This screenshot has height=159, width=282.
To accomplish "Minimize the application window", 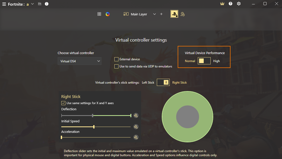I will tap(253, 4).
